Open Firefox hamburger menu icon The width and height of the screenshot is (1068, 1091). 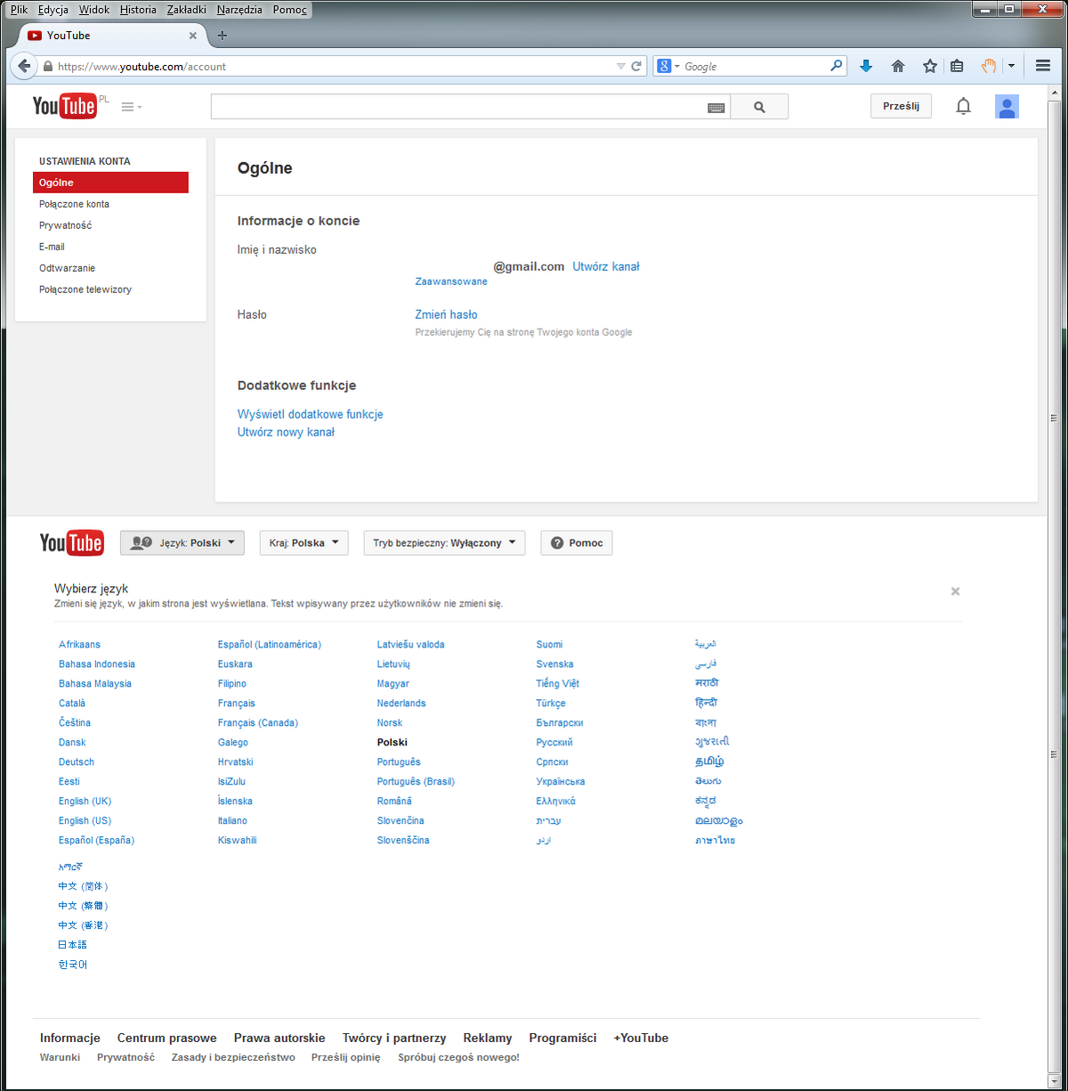pyautogui.click(x=1043, y=66)
